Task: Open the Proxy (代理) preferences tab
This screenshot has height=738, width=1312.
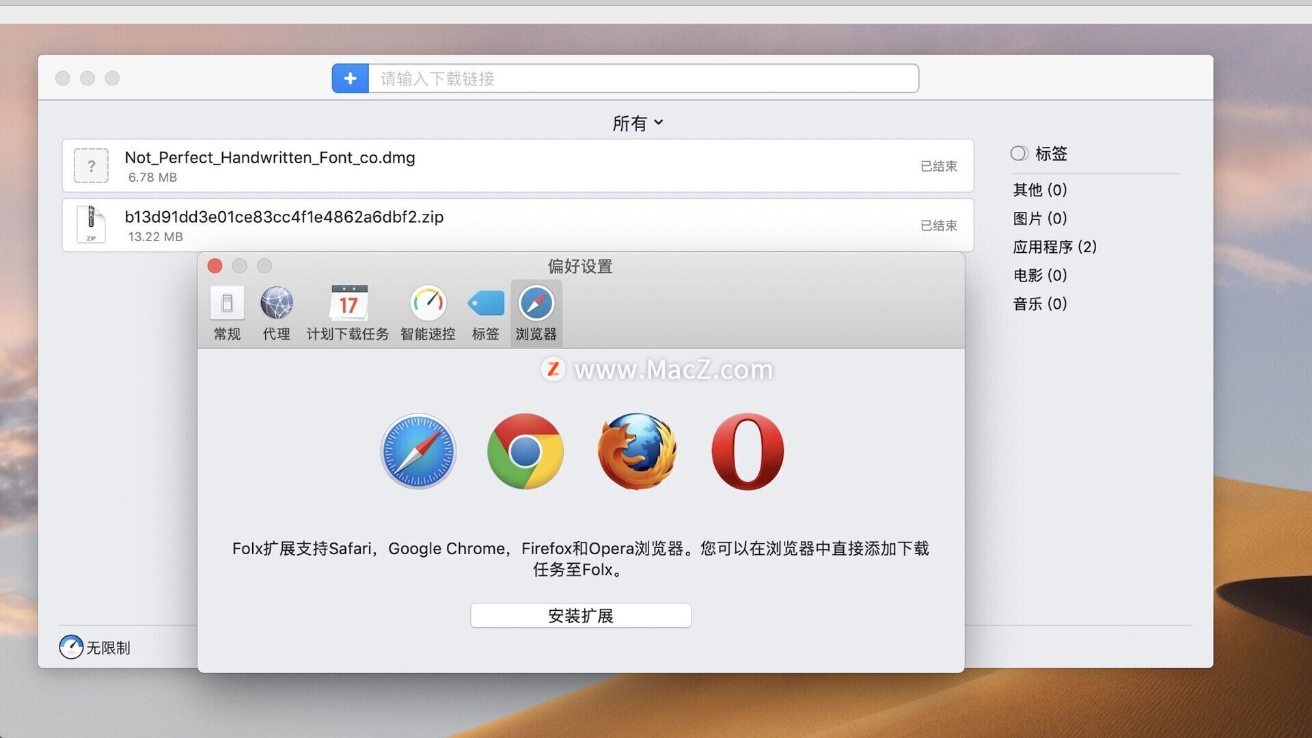Action: [277, 314]
